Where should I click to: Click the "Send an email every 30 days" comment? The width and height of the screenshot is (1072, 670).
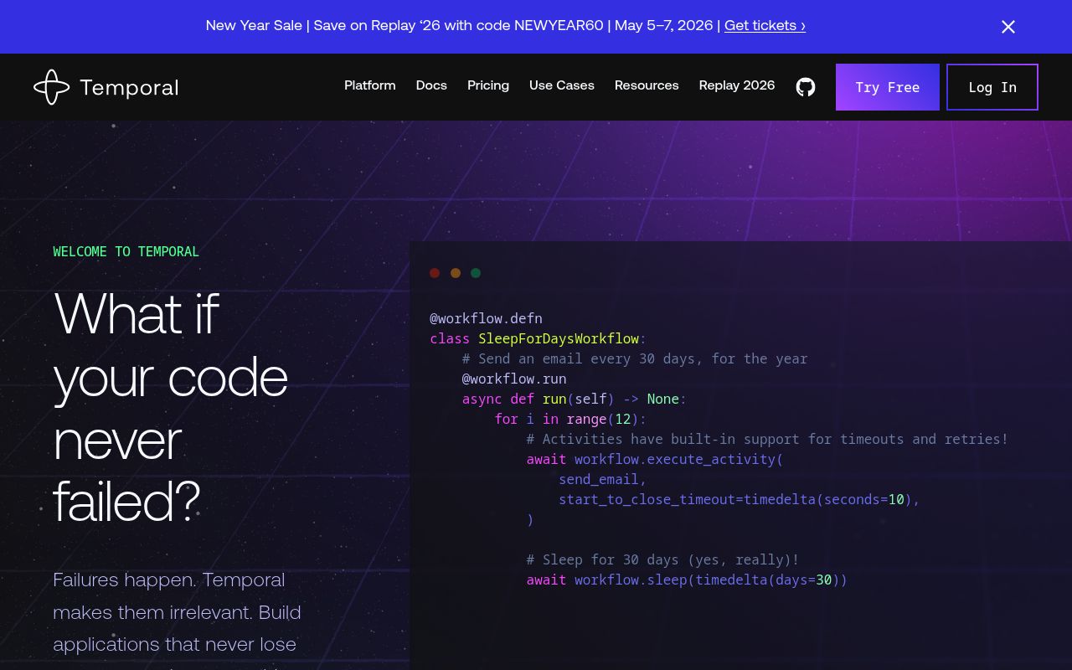(635, 358)
